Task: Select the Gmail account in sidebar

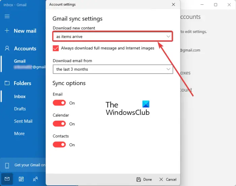Action: [x=23, y=64]
